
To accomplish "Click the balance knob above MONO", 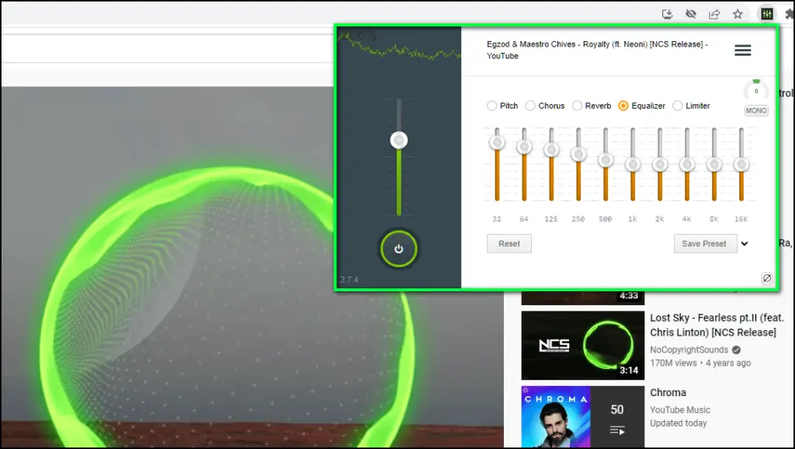I will coord(756,90).
